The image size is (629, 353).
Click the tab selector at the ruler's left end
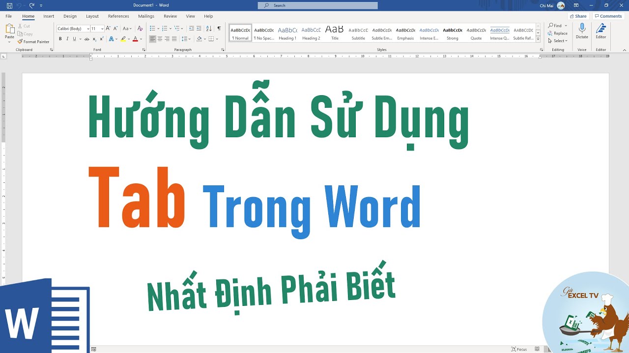coord(4,56)
